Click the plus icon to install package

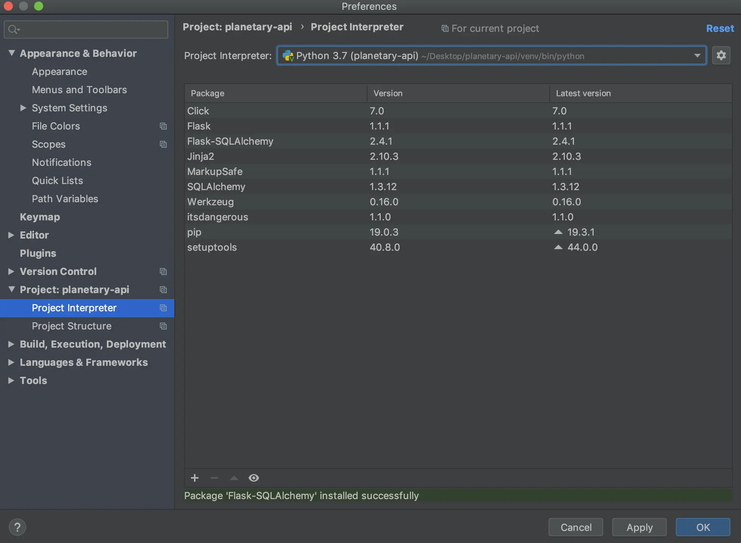195,478
